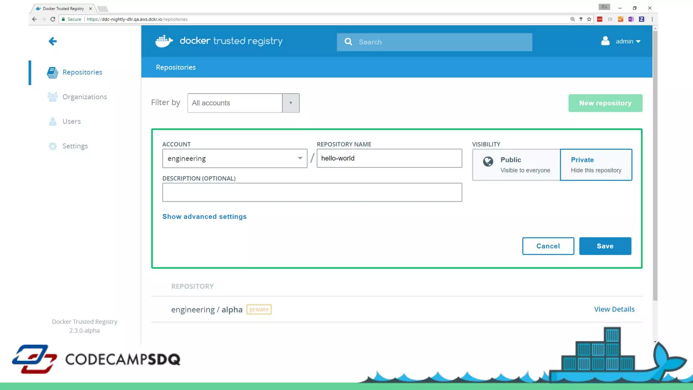Select Public visibility option
This screenshot has height=390, width=693.
516,165
